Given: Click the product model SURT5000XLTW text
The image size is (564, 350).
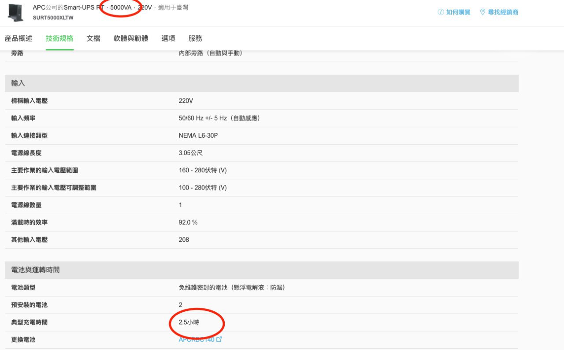Looking at the screenshot, I should (x=53, y=18).
